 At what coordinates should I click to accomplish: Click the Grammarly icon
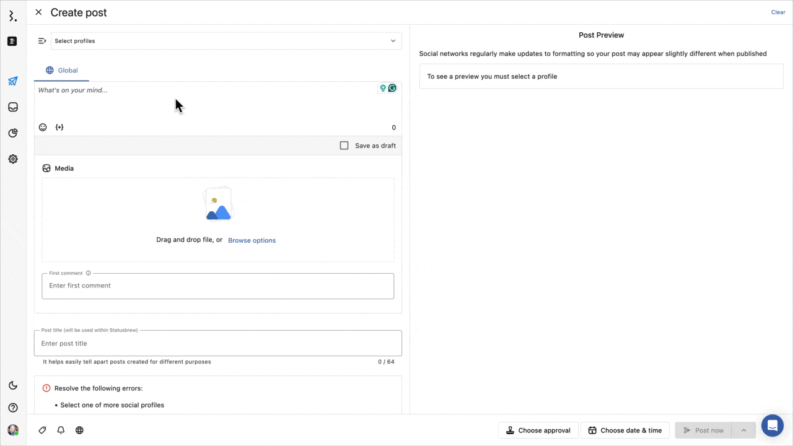(x=392, y=89)
